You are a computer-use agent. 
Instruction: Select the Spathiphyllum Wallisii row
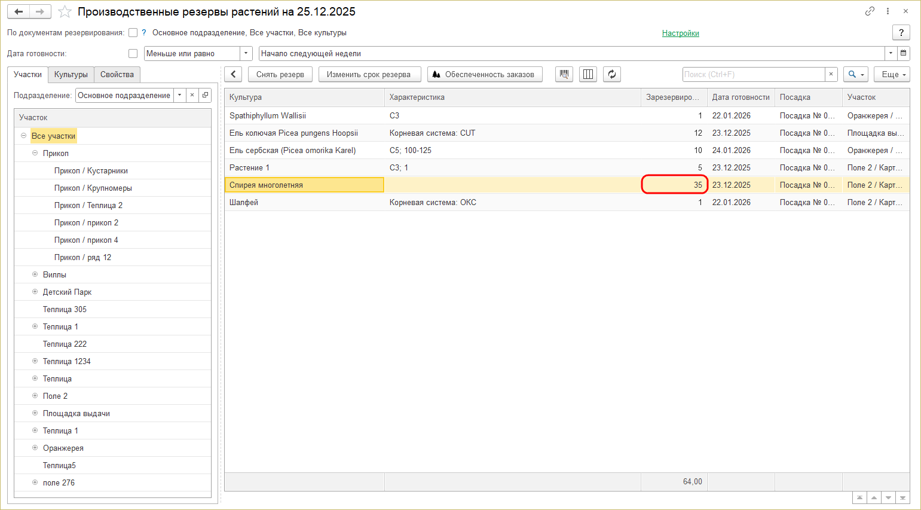click(567, 115)
